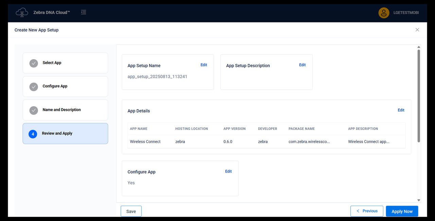Edit the App Setup Name
435x221 pixels.
204,65
